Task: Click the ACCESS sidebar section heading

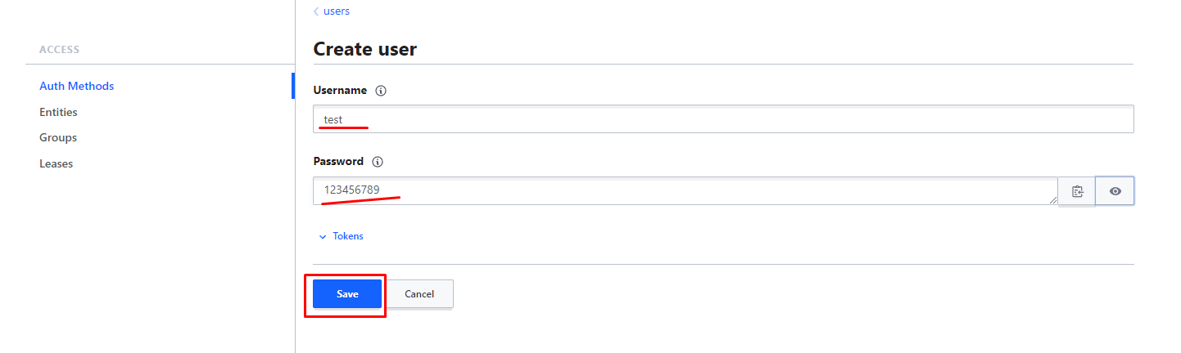Action: pyautogui.click(x=59, y=50)
